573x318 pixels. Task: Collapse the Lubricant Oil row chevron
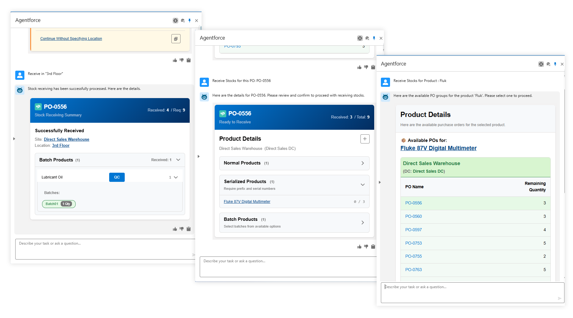coord(176,177)
